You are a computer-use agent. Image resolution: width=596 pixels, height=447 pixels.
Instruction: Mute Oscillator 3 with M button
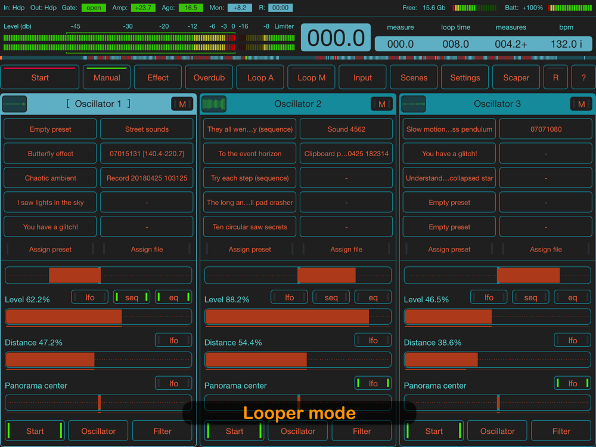click(x=581, y=104)
